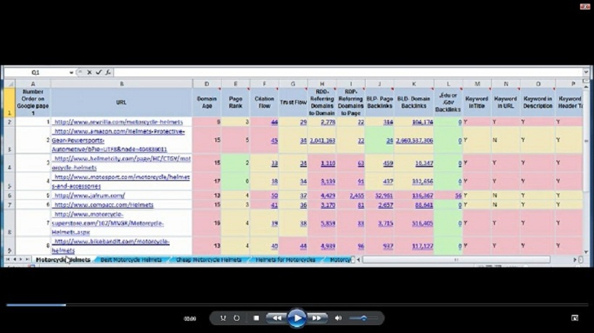Click the Next/fast-forward button
Screen dimensions: 594x333
(317, 318)
